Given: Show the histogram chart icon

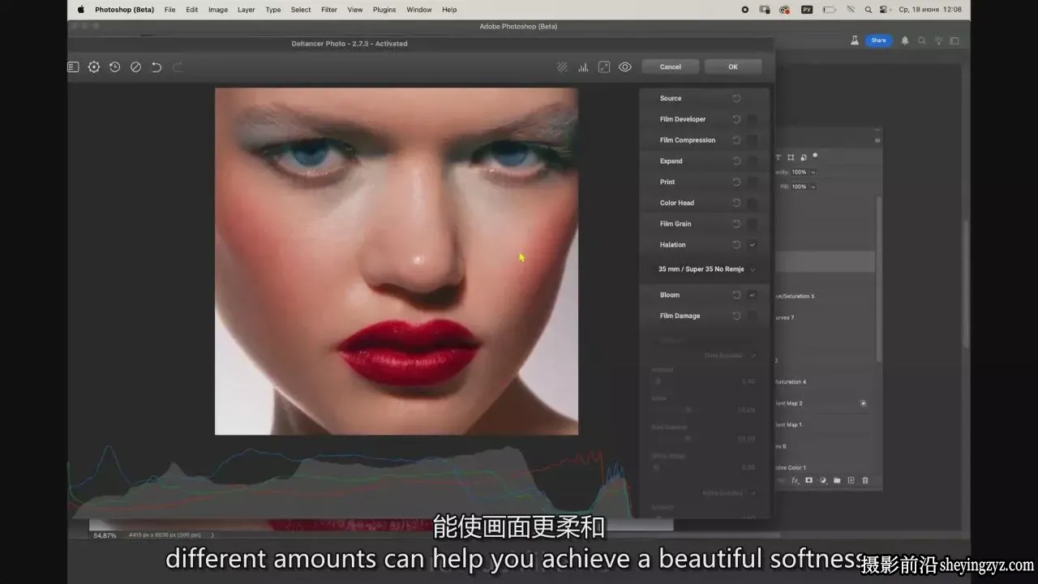Looking at the screenshot, I should click(x=583, y=67).
